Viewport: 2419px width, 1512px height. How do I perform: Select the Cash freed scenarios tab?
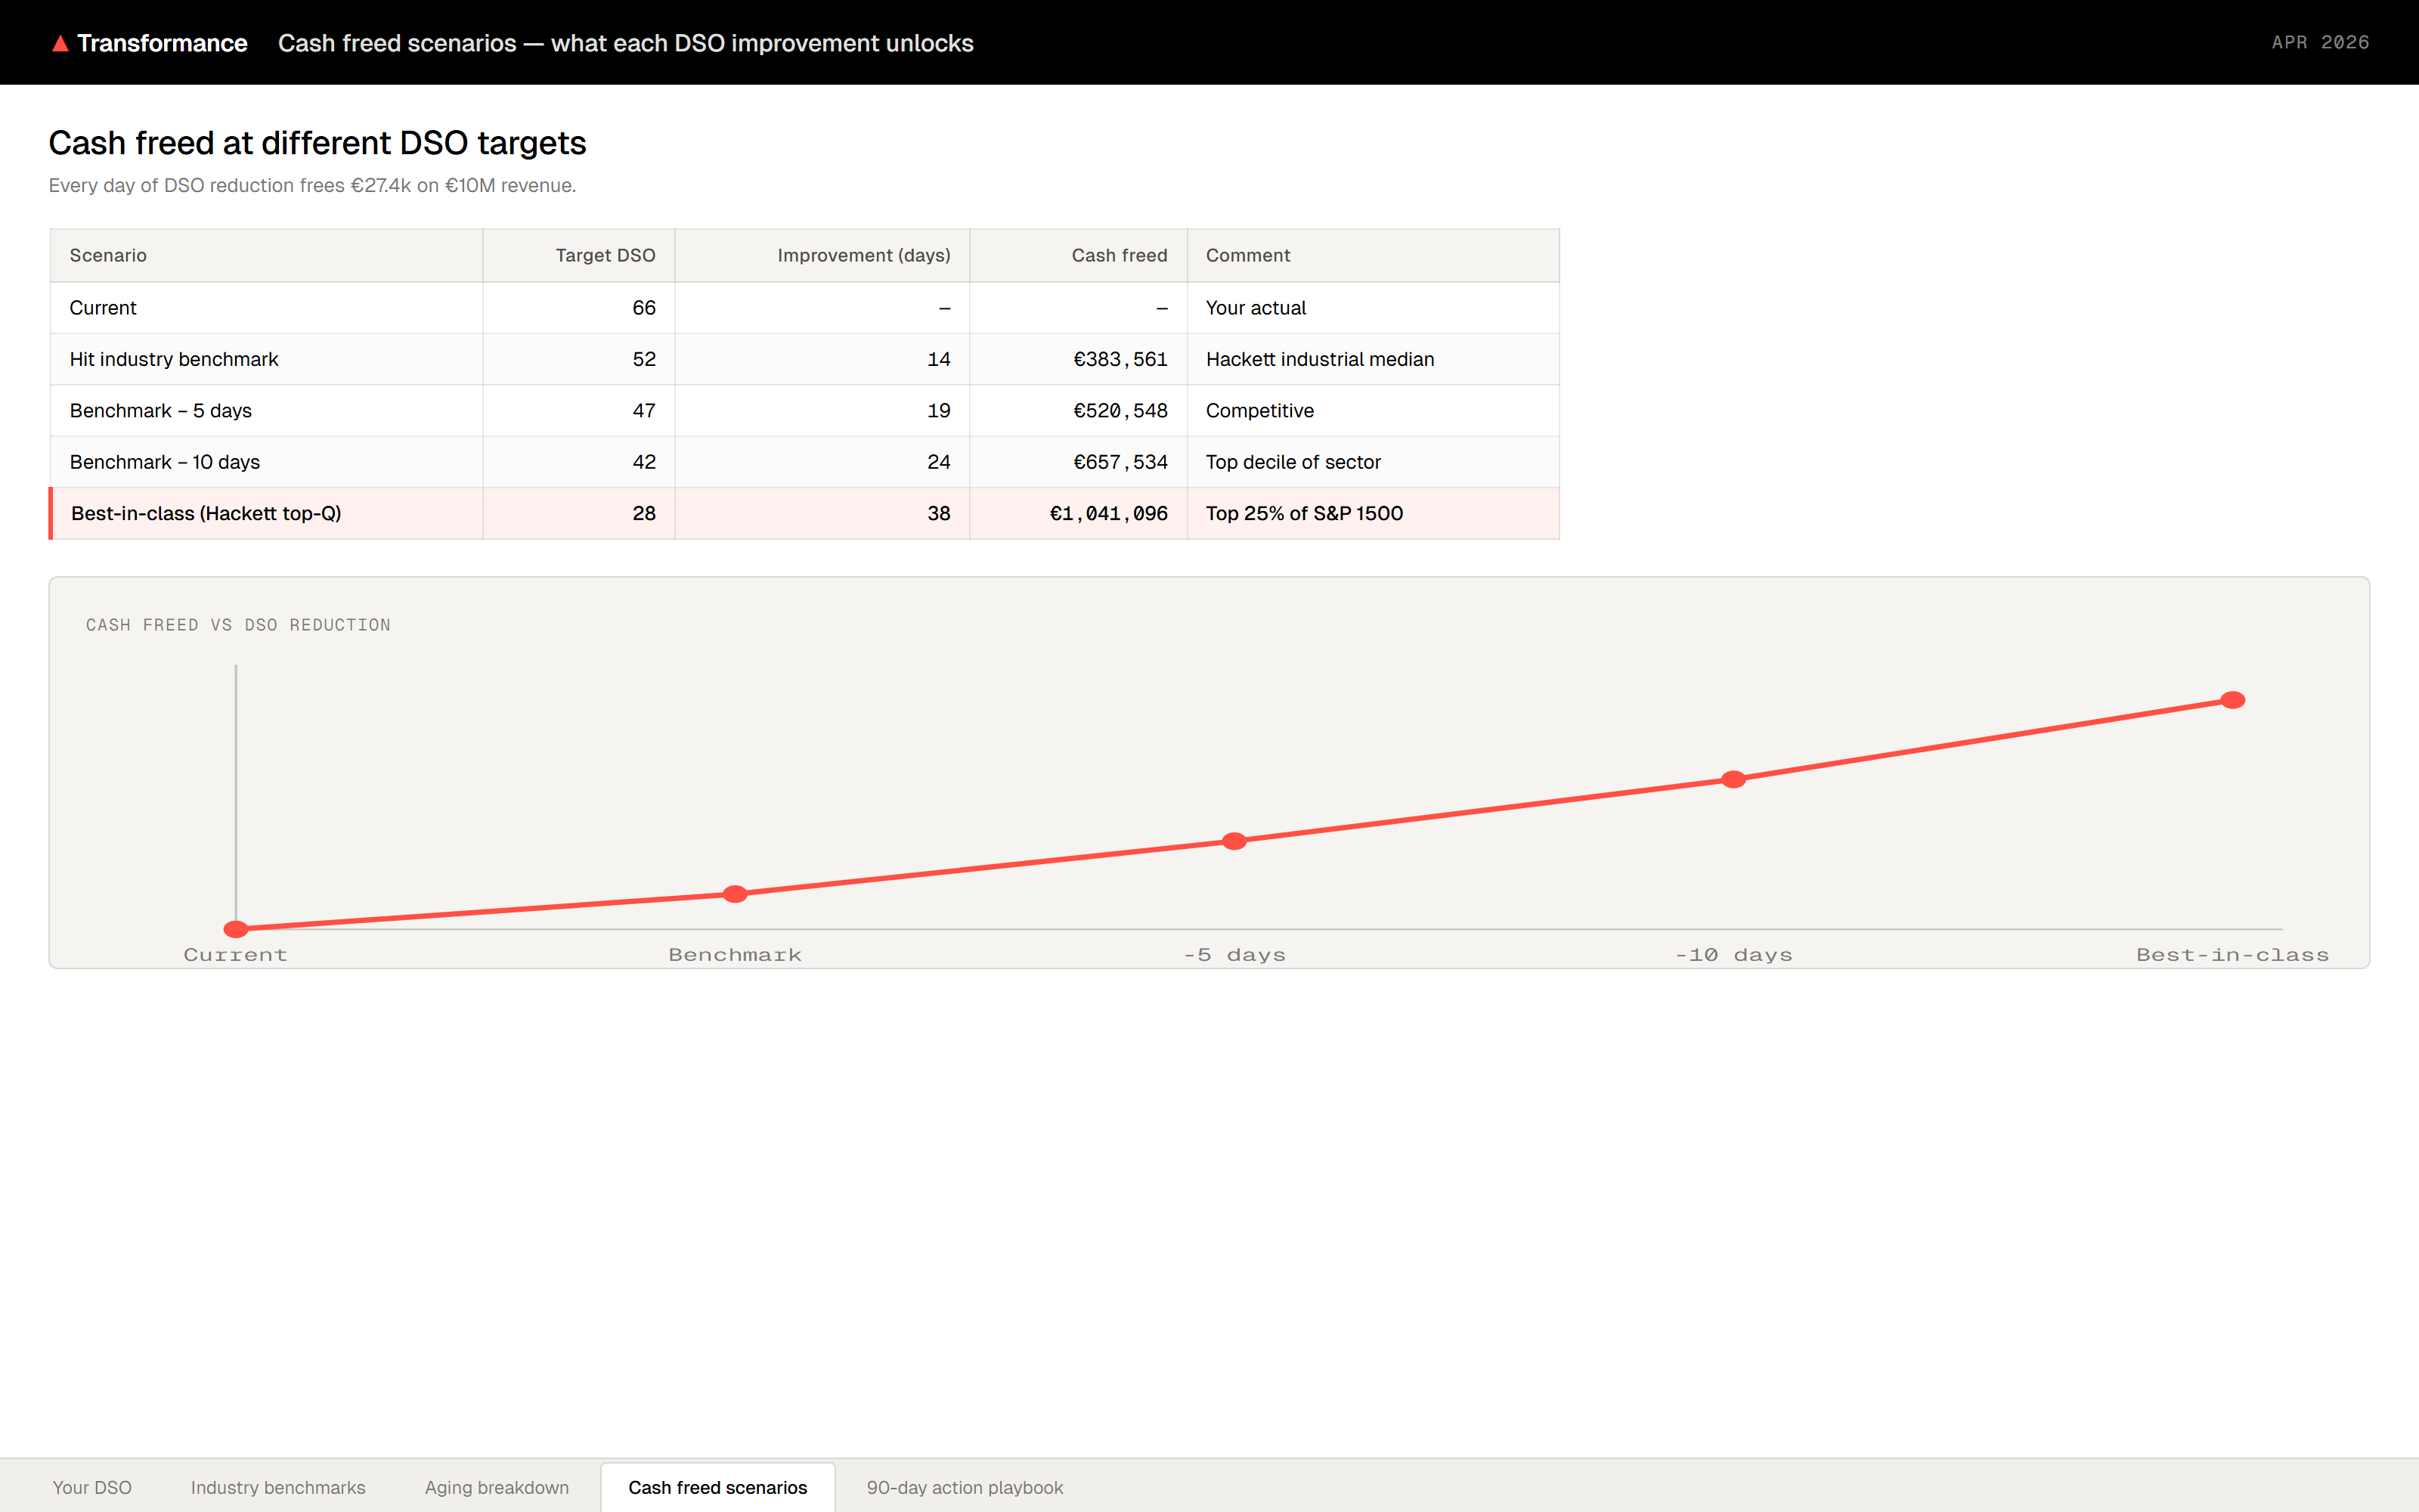point(717,1487)
